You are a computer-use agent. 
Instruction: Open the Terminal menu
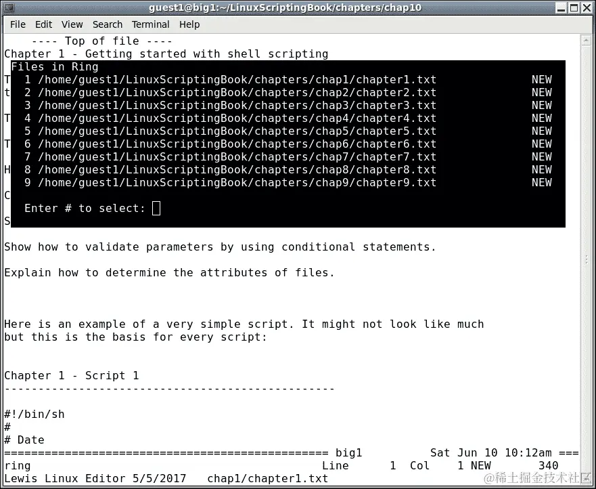pos(150,24)
